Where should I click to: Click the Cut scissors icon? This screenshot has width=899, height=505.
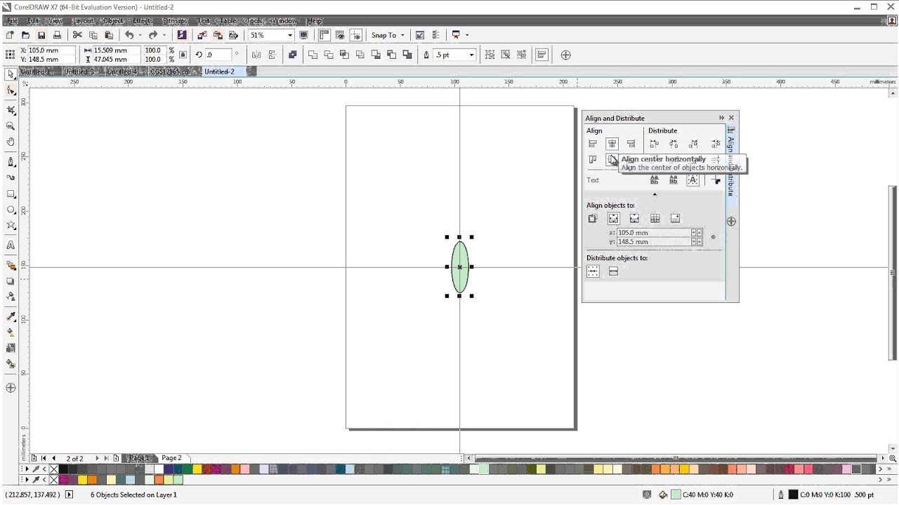pos(77,35)
